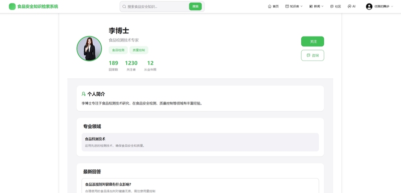The width and height of the screenshot is (401, 193).
Task: Click the magnifier icon in search box
Action: click(x=124, y=6)
